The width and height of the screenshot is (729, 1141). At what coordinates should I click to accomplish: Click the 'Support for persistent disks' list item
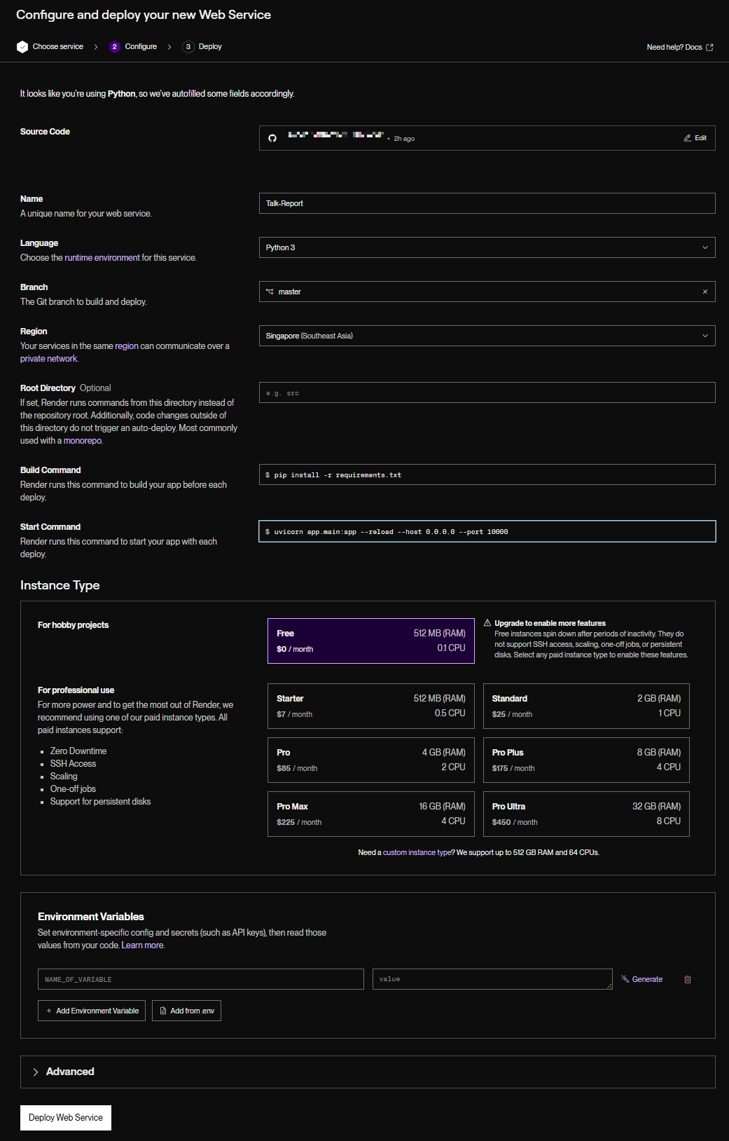[100, 802]
